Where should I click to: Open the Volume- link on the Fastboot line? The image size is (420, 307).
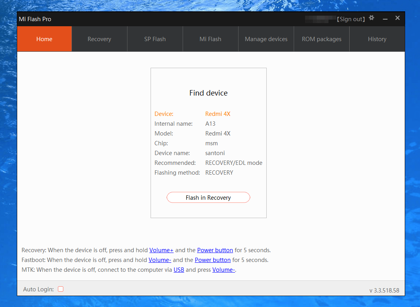pos(160,260)
